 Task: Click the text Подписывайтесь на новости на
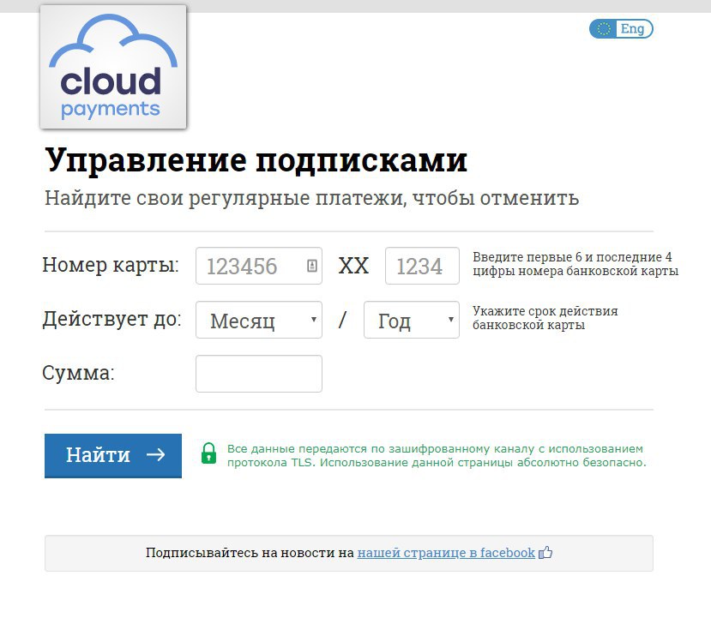point(250,553)
